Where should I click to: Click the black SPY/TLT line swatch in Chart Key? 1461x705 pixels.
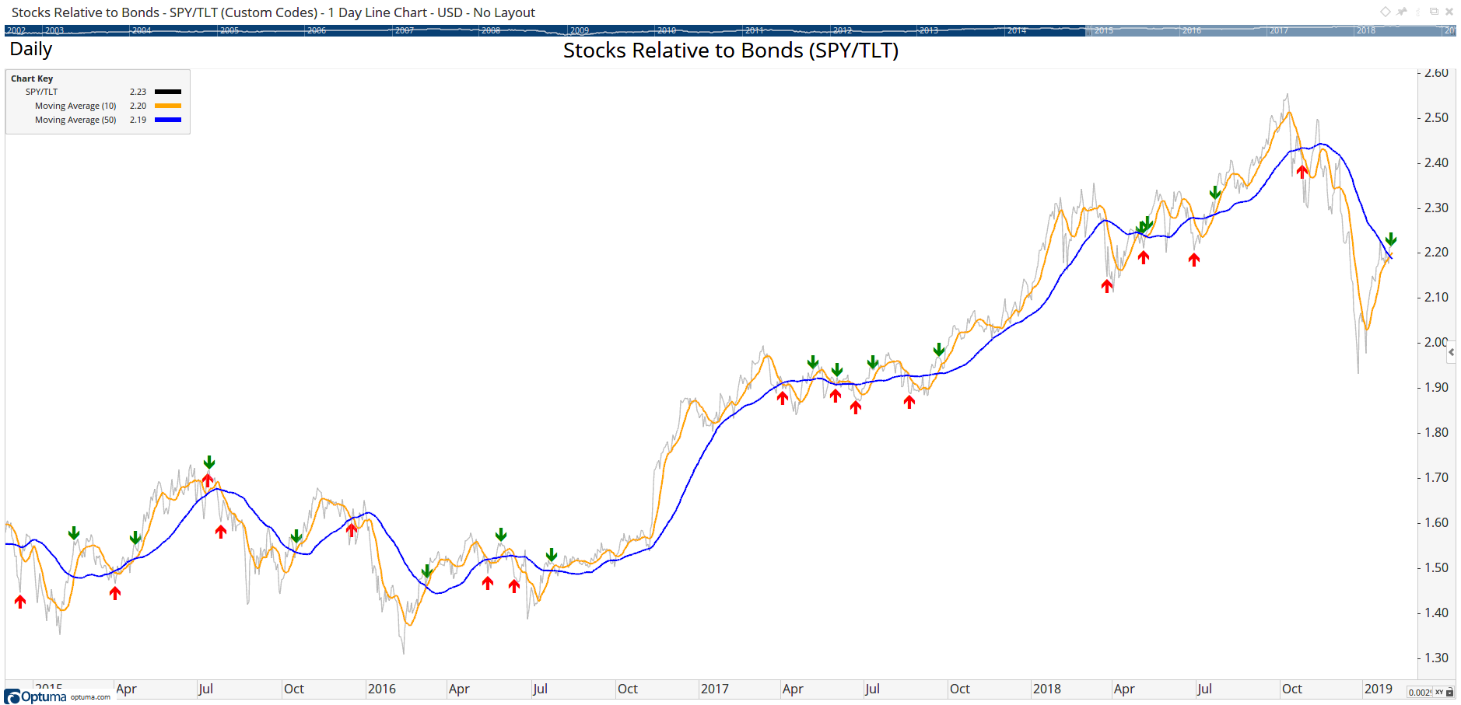(x=168, y=92)
